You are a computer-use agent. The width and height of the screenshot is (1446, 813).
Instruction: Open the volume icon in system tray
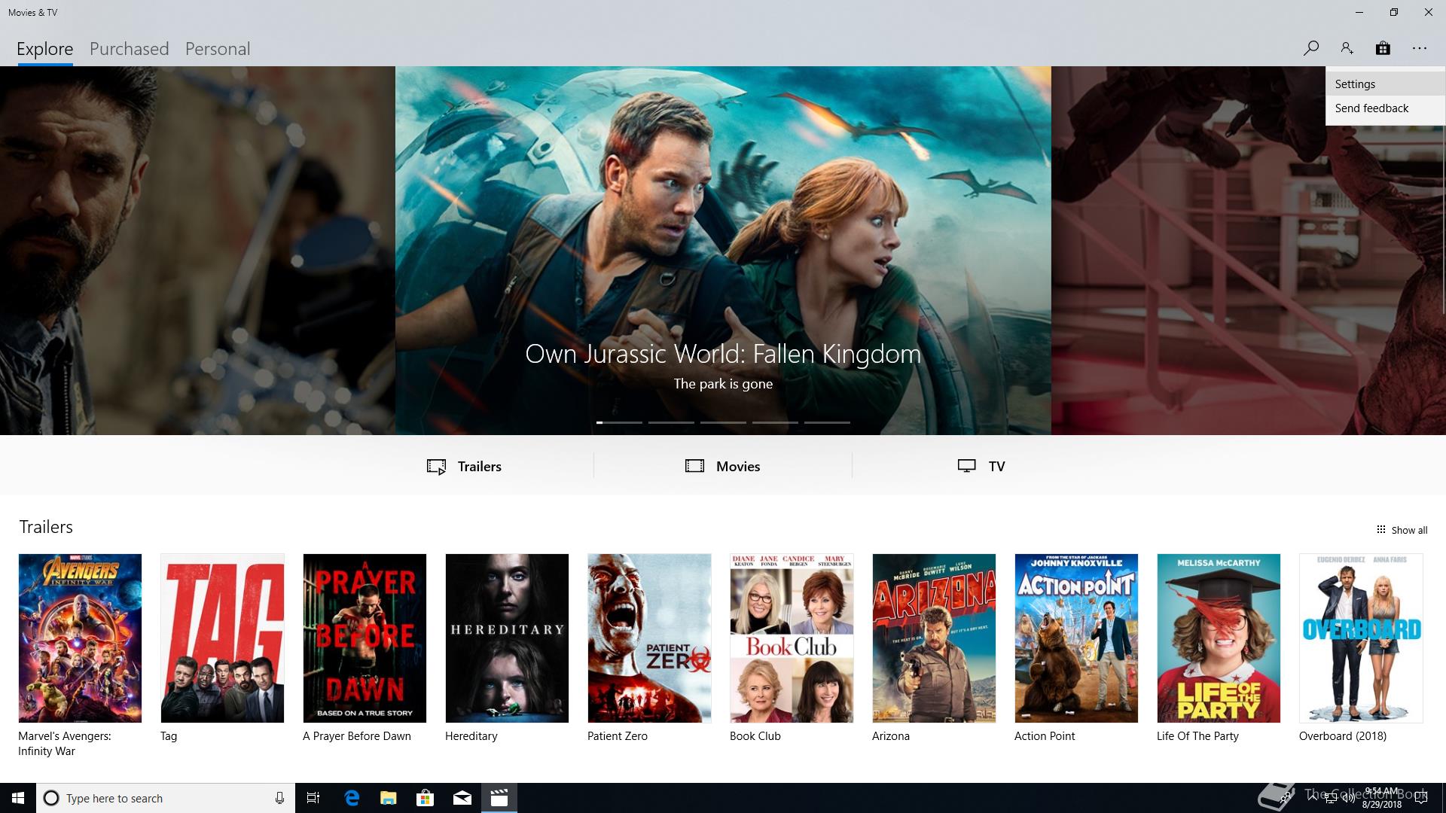[1350, 798]
